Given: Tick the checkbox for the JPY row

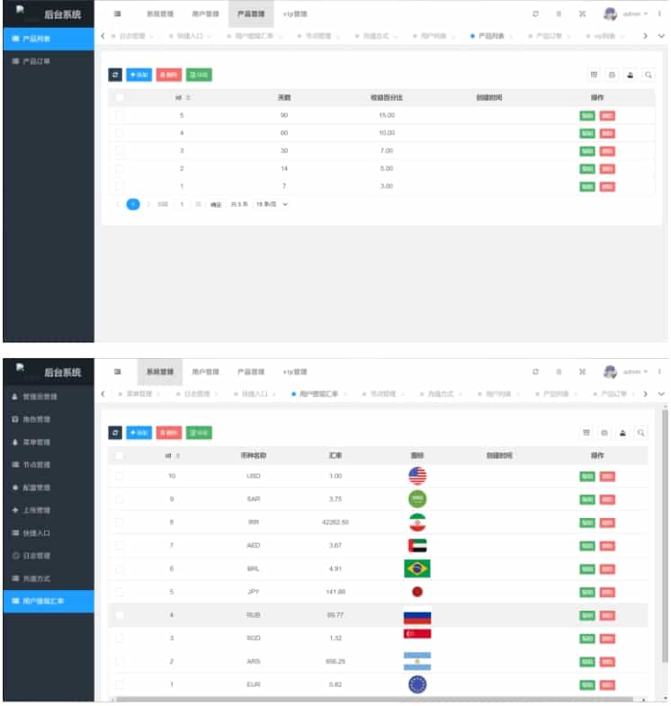Looking at the screenshot, I should 119,592.
